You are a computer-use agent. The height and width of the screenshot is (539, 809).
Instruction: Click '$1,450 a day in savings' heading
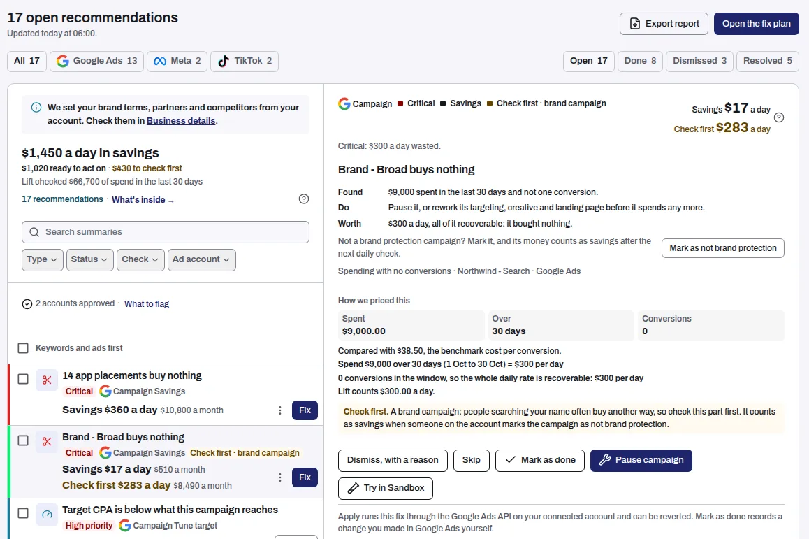click(90, 153)
